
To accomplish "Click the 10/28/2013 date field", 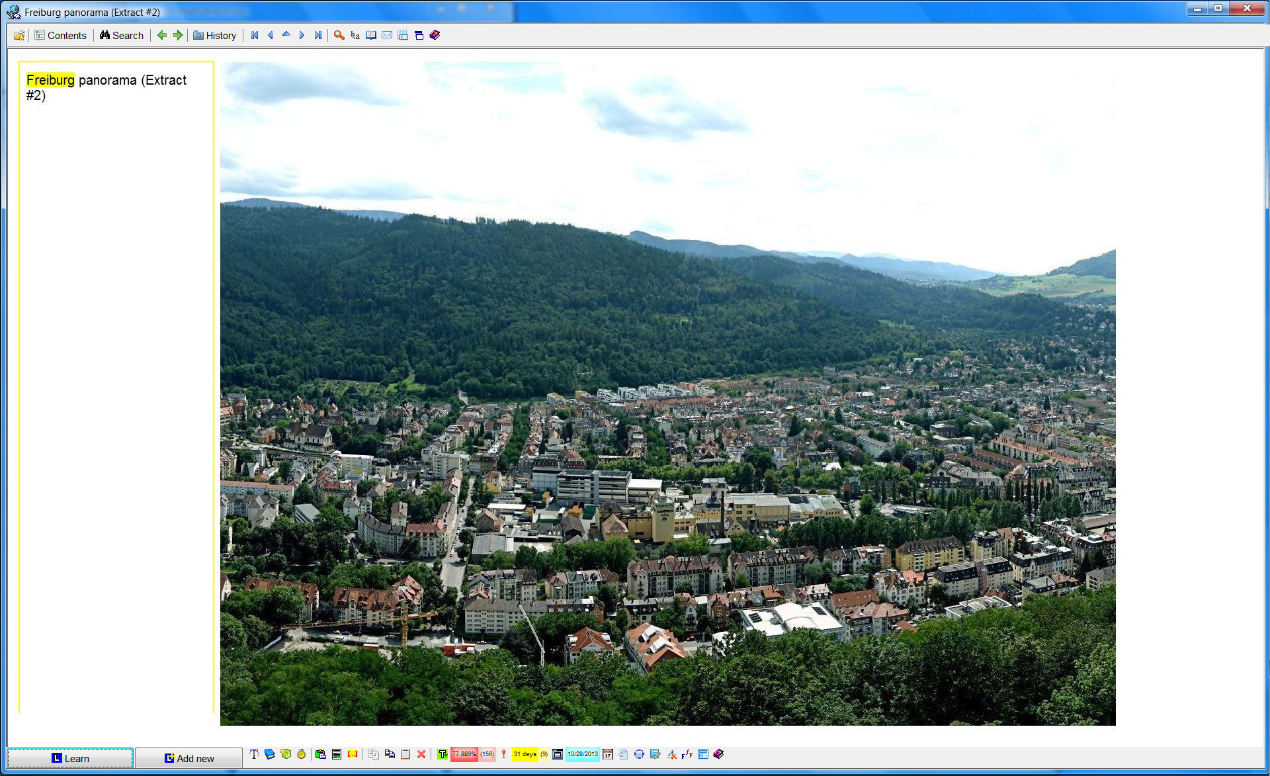I will pyautogui.click(x=582, y=754).
